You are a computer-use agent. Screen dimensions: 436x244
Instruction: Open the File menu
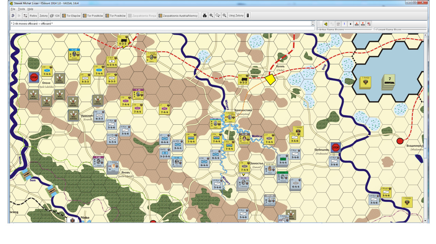coord(13,9)
